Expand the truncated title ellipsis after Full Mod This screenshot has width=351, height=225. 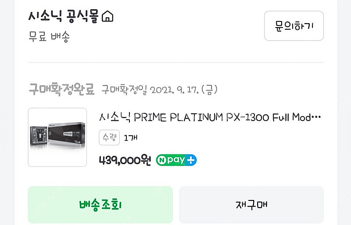(316, 117)
